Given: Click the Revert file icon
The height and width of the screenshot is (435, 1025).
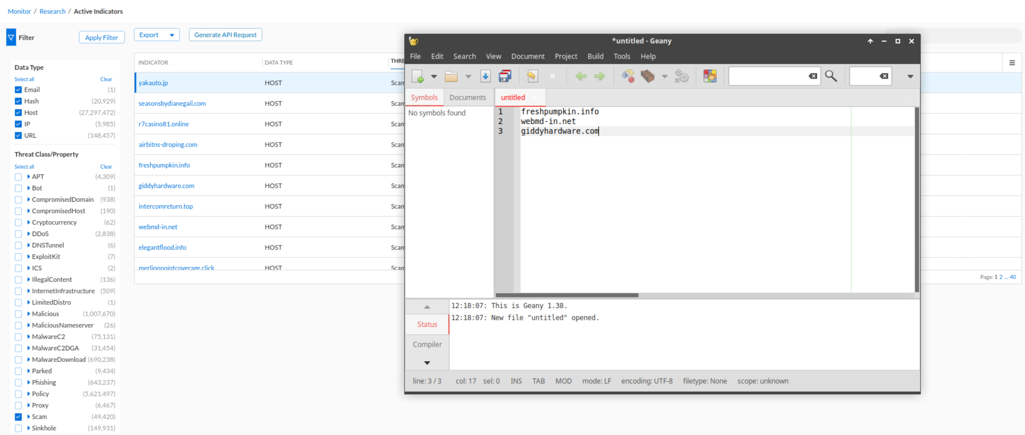Looking at the screenshot, I should click(x=532, y=76).
